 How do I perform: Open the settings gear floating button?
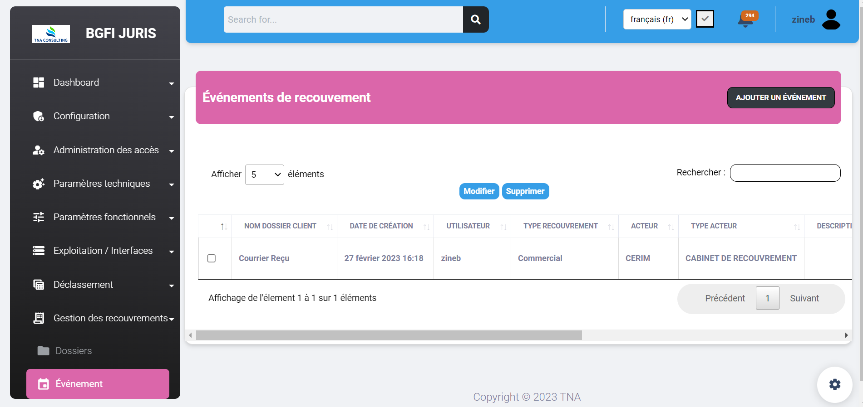834,384
